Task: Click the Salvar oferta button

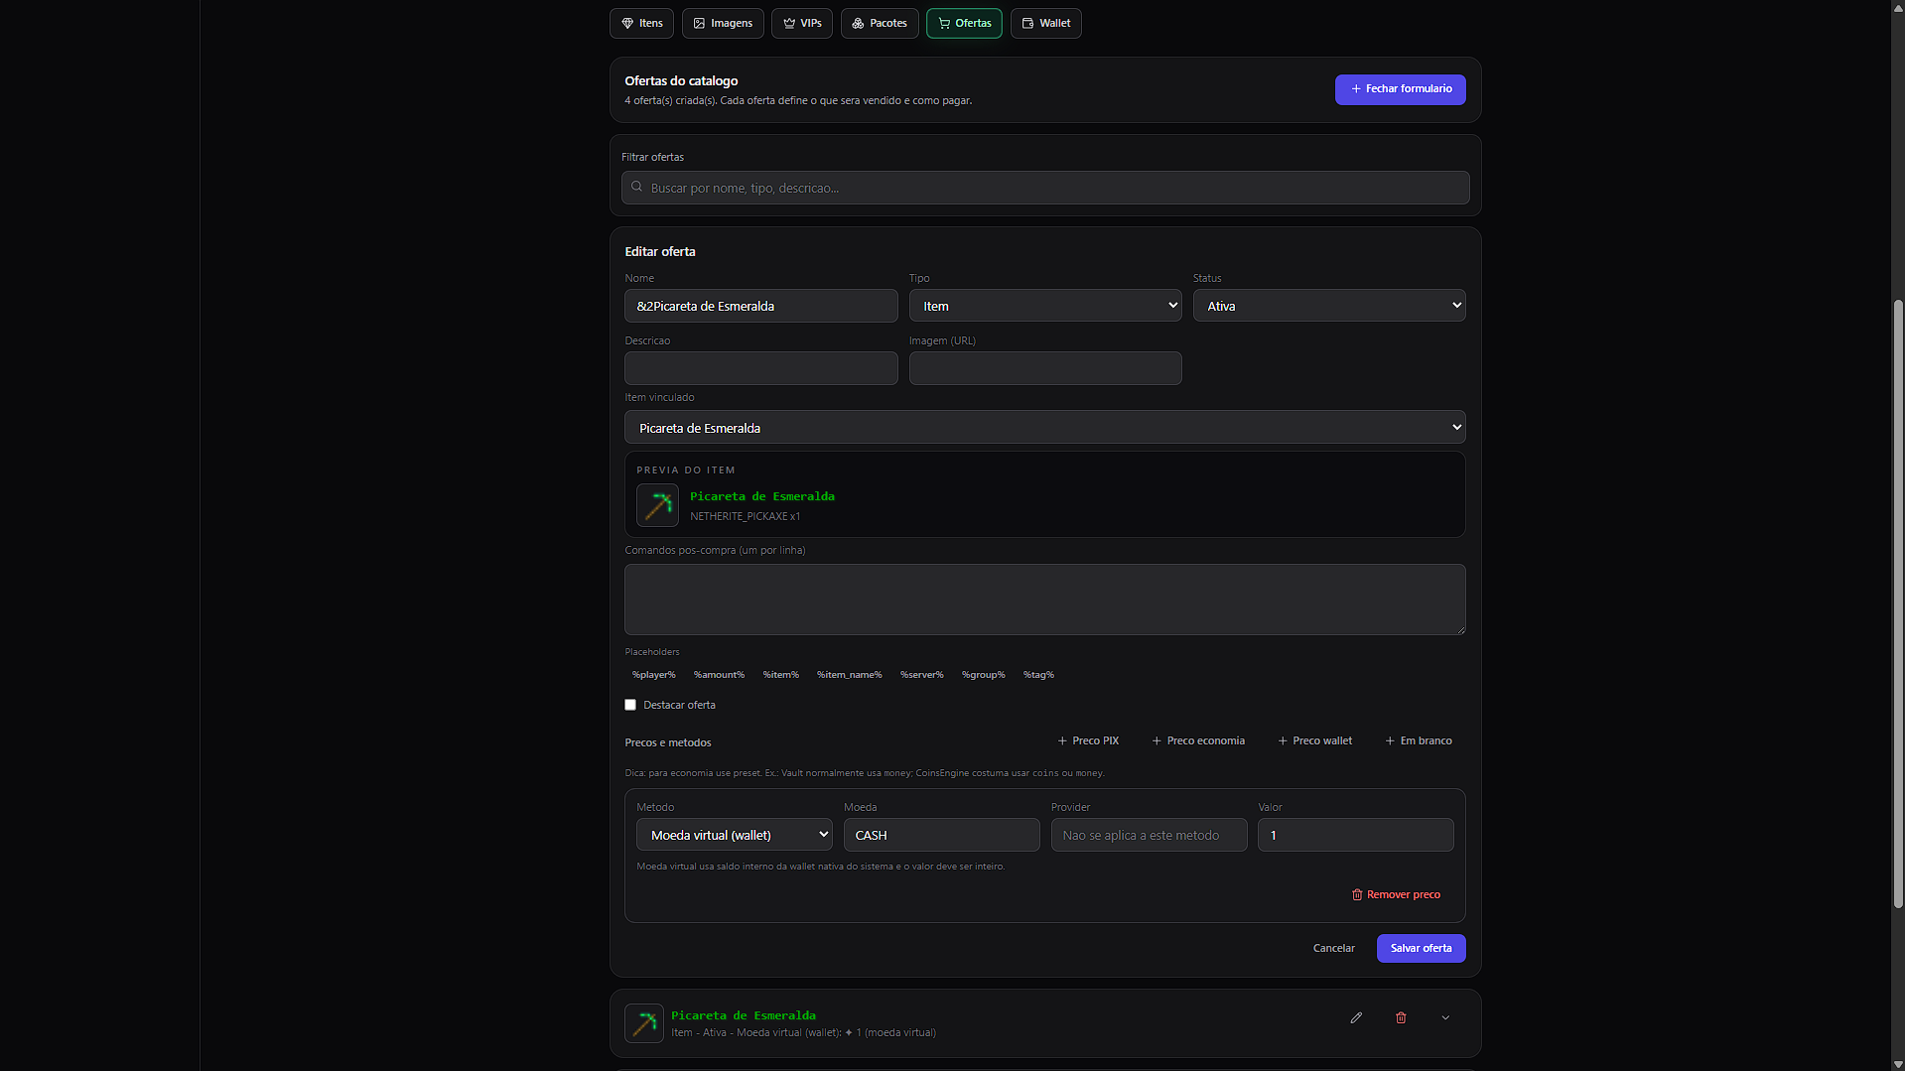Action: tap(1421, 948)
